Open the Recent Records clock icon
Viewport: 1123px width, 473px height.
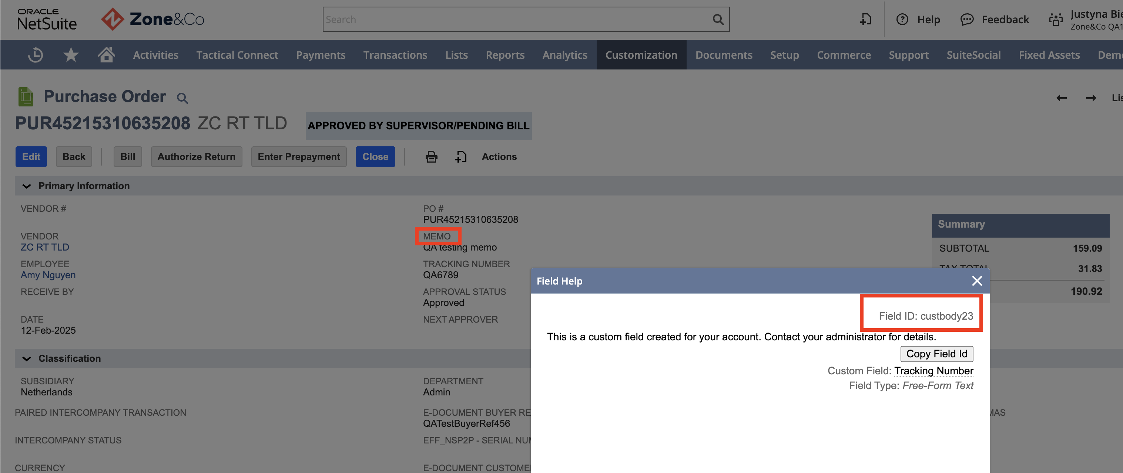coord(35,55)
